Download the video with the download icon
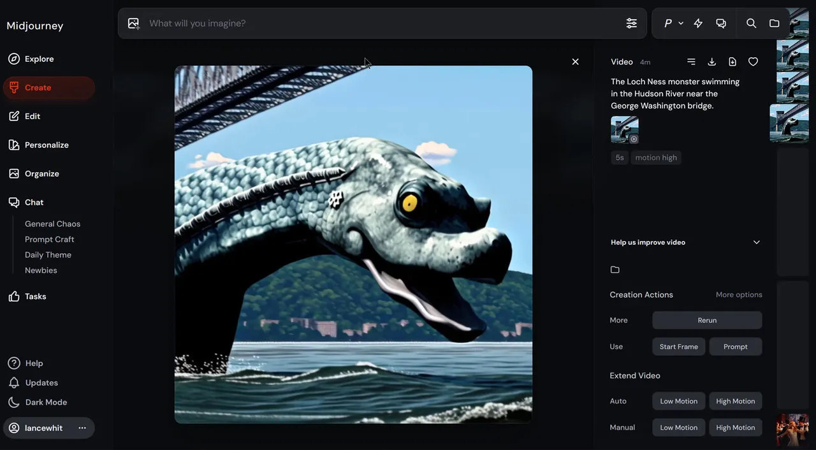816x450 pixels. coord(711,62)
